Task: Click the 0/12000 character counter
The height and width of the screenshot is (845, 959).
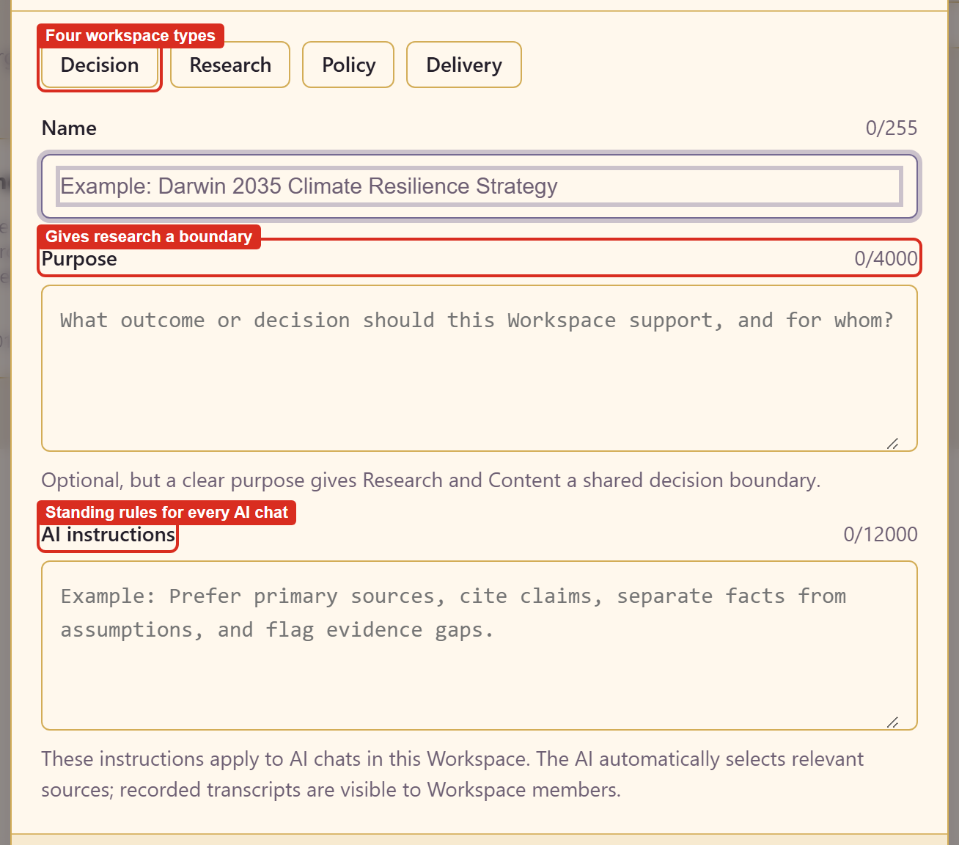Action: 881,535
